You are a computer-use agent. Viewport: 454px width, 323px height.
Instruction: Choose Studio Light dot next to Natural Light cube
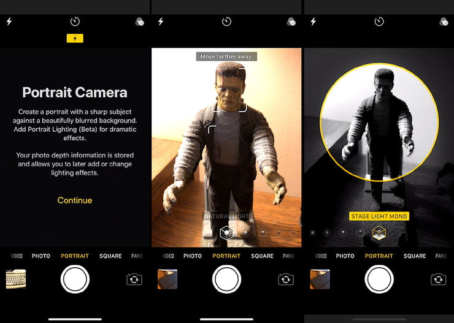click(245, 233)
